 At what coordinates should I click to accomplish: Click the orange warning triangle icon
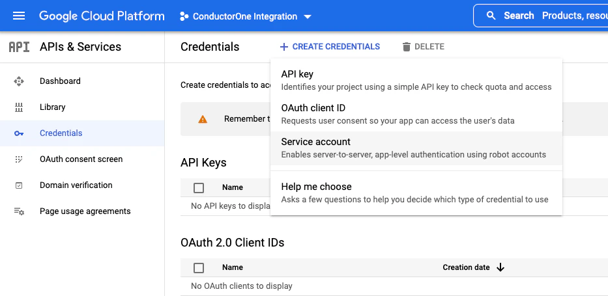click(x=203, y=119)
